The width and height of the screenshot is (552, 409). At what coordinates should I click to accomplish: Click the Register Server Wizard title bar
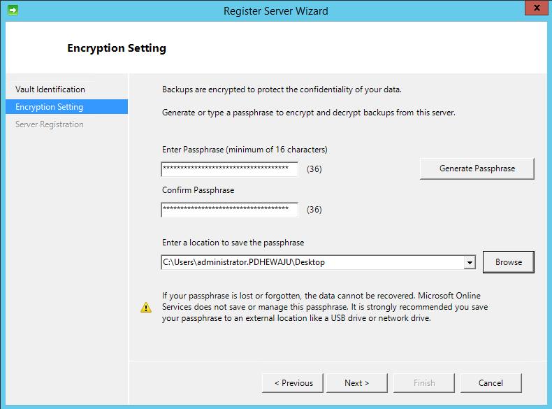point(275,10)
